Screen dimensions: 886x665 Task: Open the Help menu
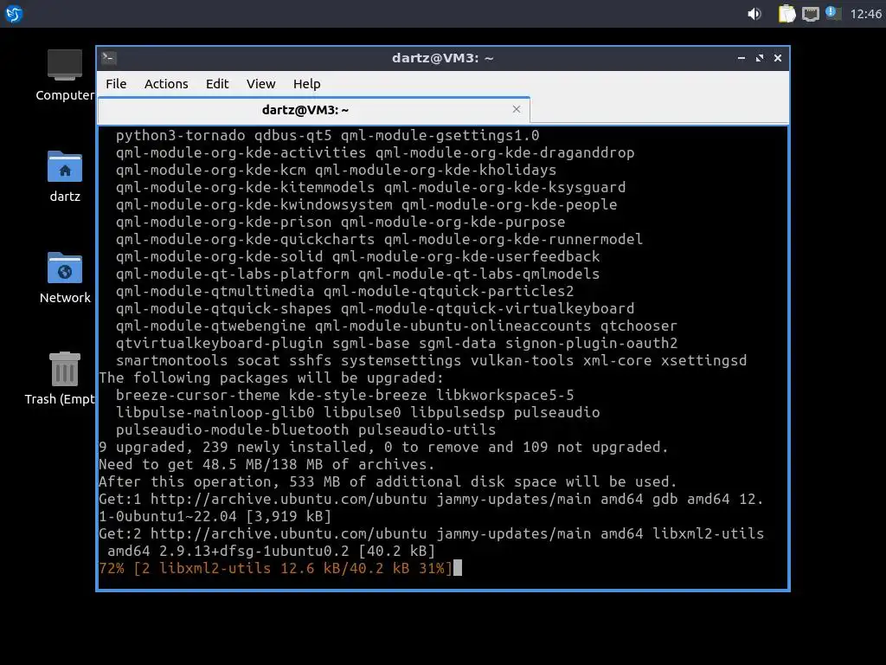click(307, 84)
